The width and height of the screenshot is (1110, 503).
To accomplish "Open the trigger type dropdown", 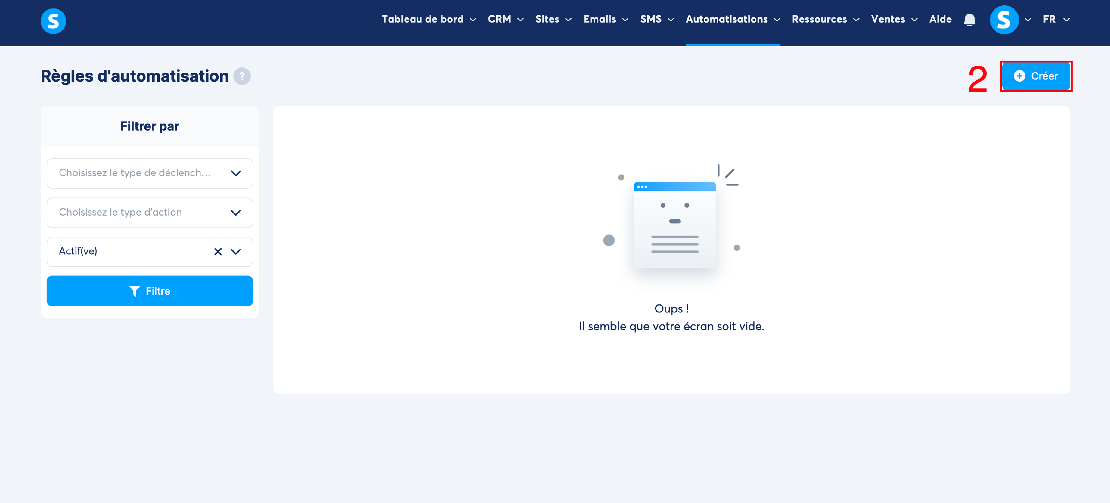I will coord(149,173).
